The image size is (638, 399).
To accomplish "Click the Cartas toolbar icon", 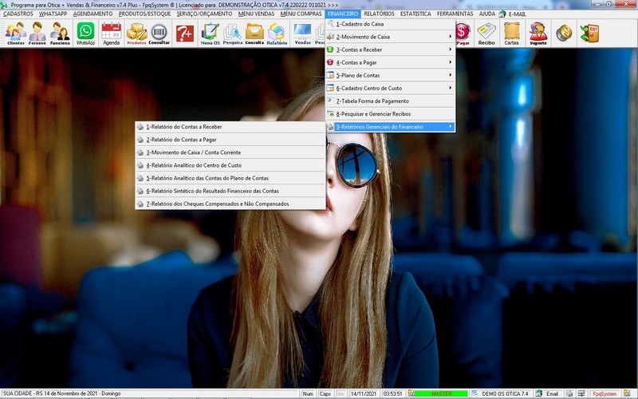I will coord(511,34).
